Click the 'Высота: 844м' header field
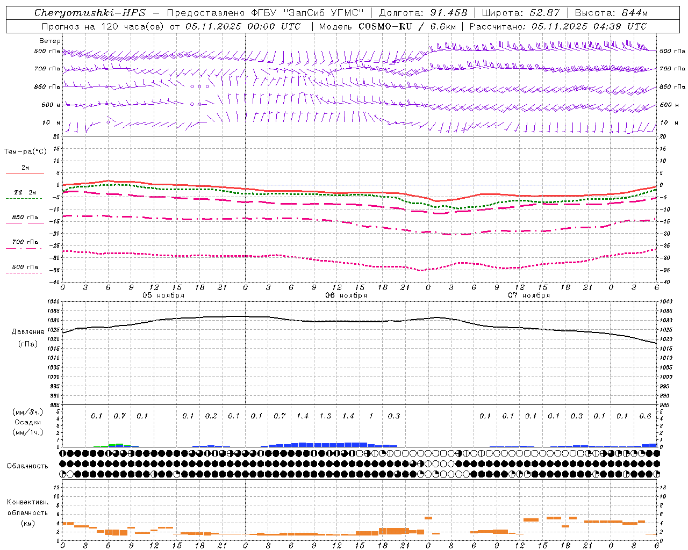This screenshot has height=550, width=688. pos(611,13)
